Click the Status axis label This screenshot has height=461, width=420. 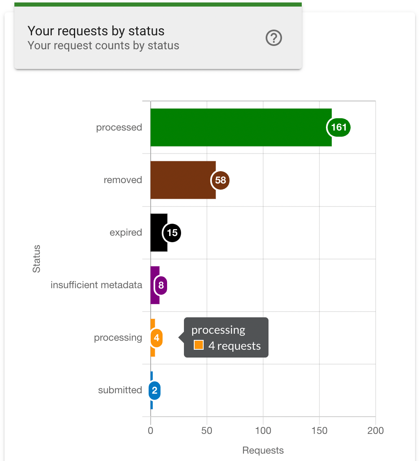pyautogui.click(x=36, y=259)
